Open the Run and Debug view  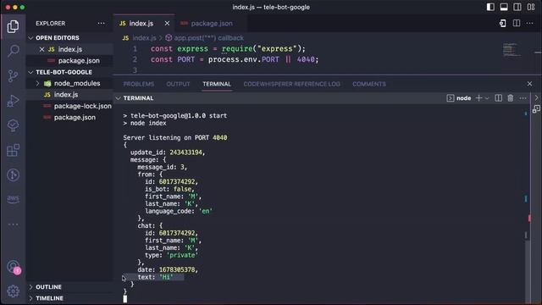(x=14, y=101)
